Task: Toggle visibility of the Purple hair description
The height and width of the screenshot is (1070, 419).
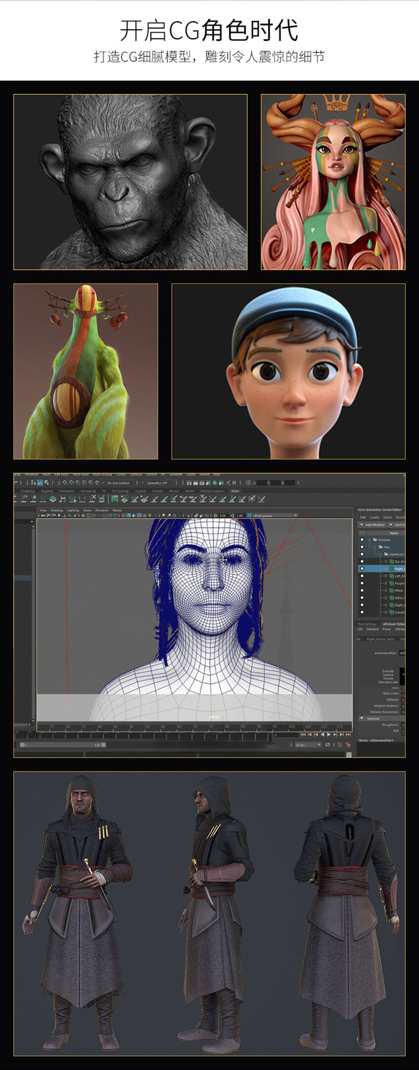Action: pos(362,583)
